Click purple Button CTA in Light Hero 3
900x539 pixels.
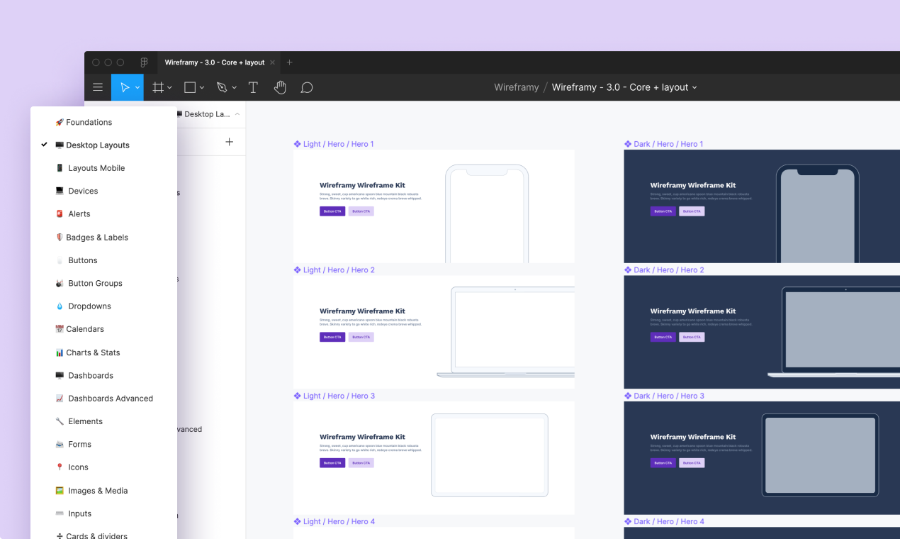332,463
